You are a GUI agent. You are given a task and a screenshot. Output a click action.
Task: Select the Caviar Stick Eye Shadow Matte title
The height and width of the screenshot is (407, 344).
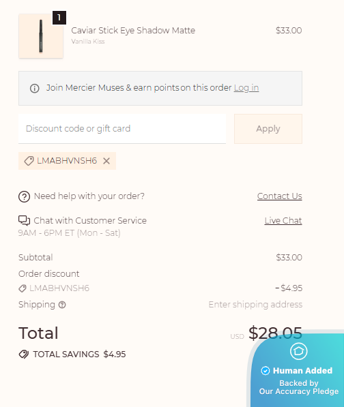(x=133, y=31)
